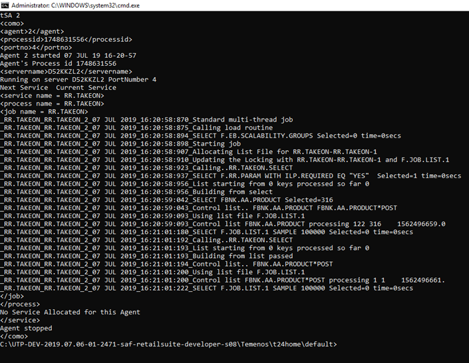This screenshot has height=363, width=469.
Task: Click the processid 1748631556 XML line
Action: 66,39
